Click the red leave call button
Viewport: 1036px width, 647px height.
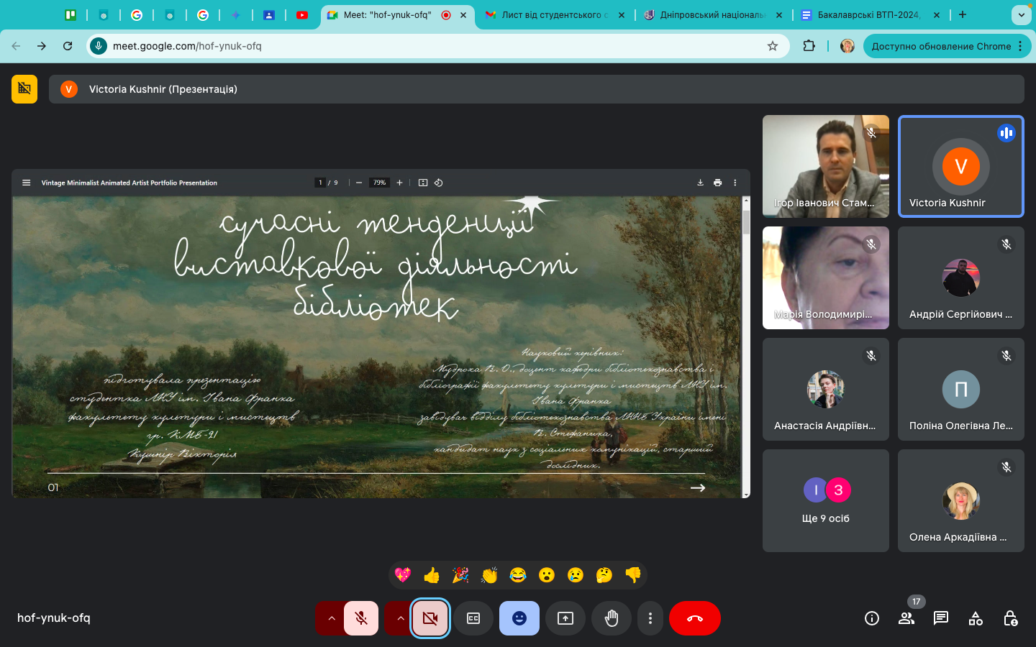[695, 618]
